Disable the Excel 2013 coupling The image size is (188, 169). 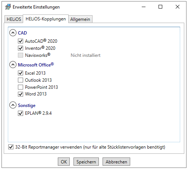21,73
